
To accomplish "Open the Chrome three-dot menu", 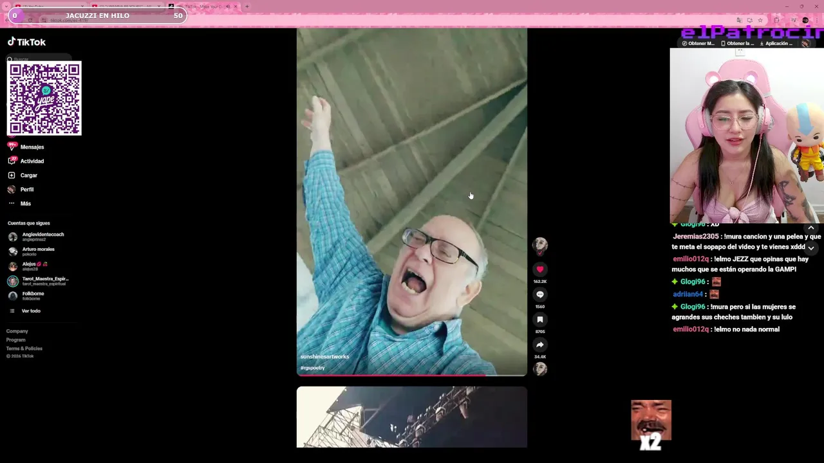I will coord(817,20).
